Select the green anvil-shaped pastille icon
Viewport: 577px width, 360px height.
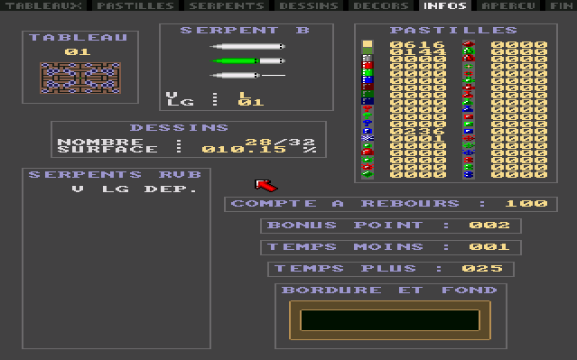469,101
